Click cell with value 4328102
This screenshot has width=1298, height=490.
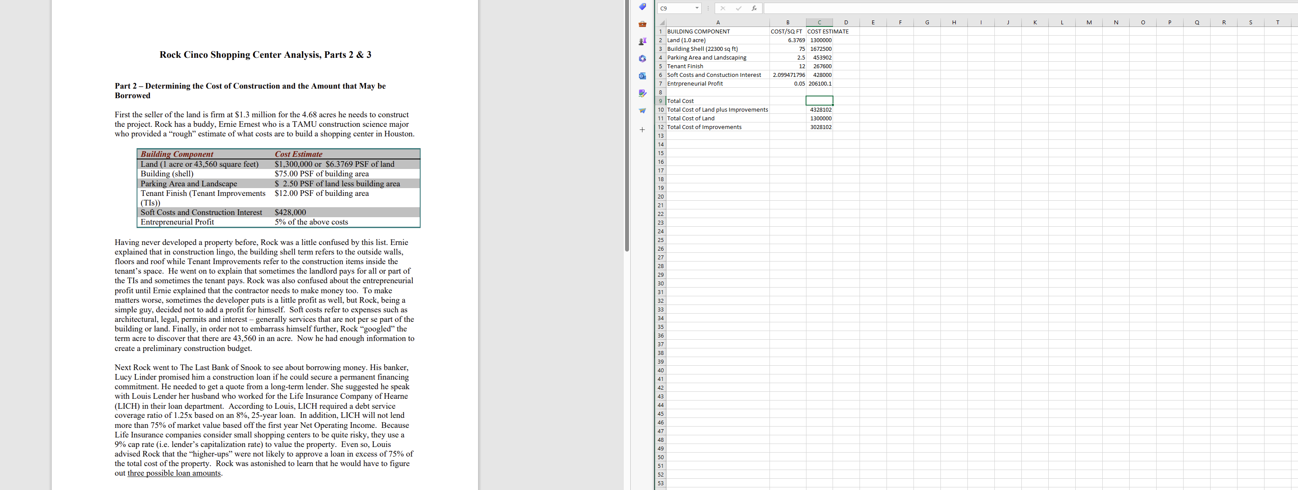coord(820,109)
